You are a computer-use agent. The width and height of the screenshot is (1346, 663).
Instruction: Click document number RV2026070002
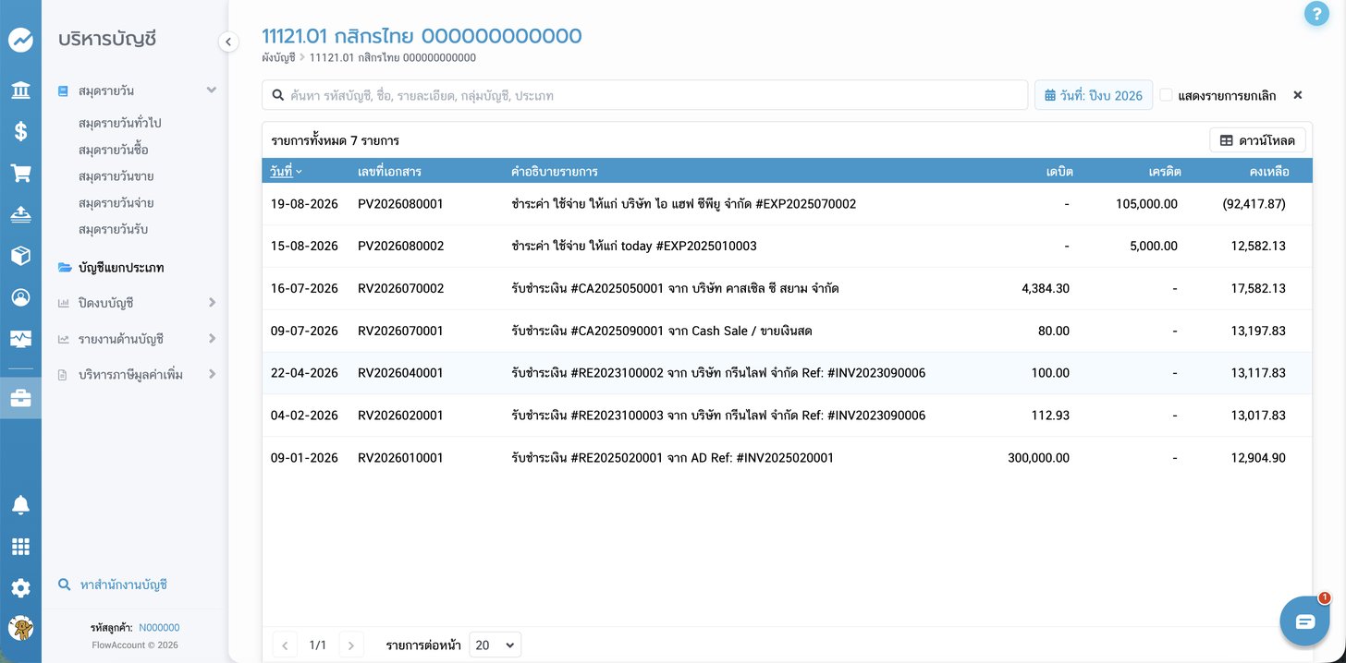(x=400, y=289)
